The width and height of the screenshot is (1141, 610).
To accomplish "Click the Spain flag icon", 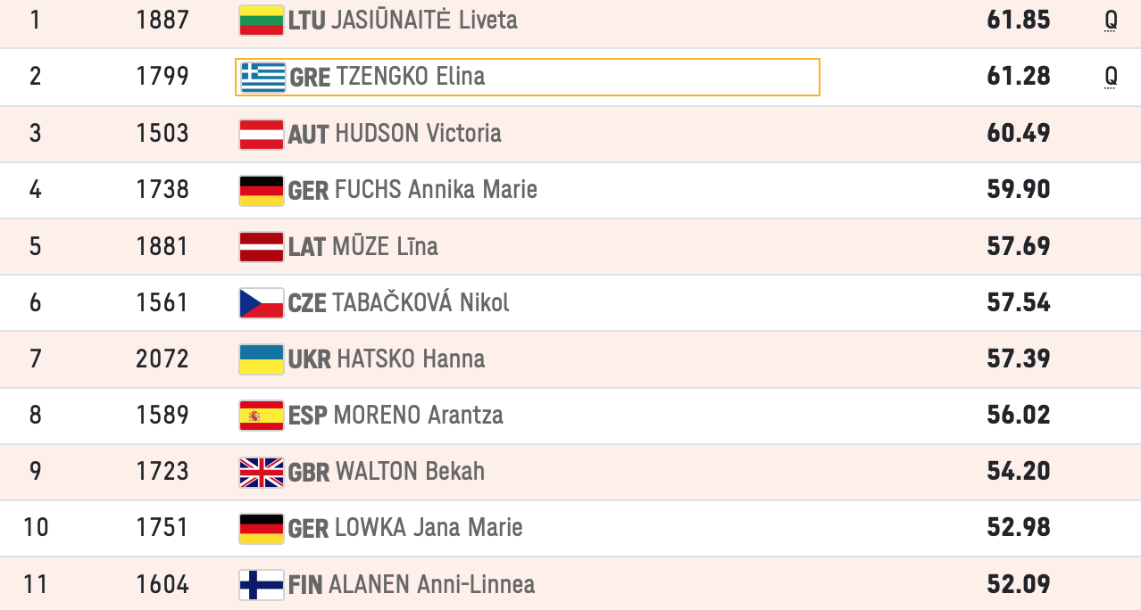I will pyautogui.click(x=261, y=415).
